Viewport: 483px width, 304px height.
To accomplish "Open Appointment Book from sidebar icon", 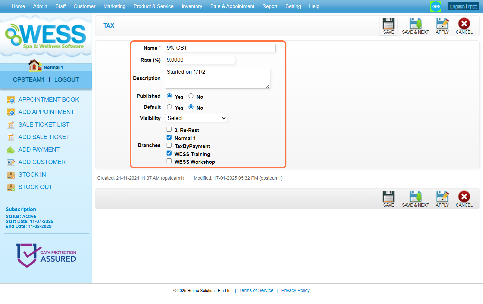I will (11, 100).
